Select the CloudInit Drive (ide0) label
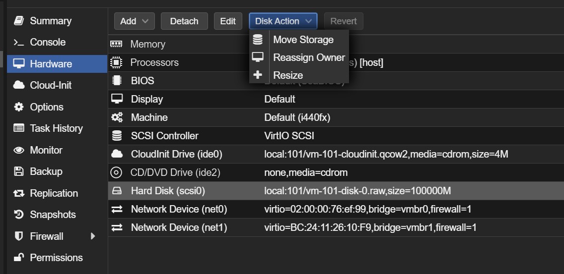The width and height of the screenshot is (564, 274). 177,154
